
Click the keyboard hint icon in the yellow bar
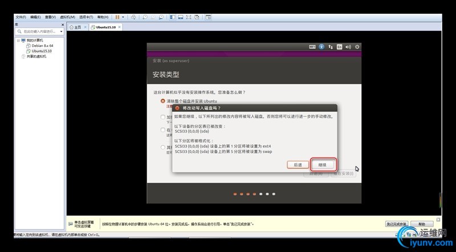pyautogui.click(x=70, y=224)
